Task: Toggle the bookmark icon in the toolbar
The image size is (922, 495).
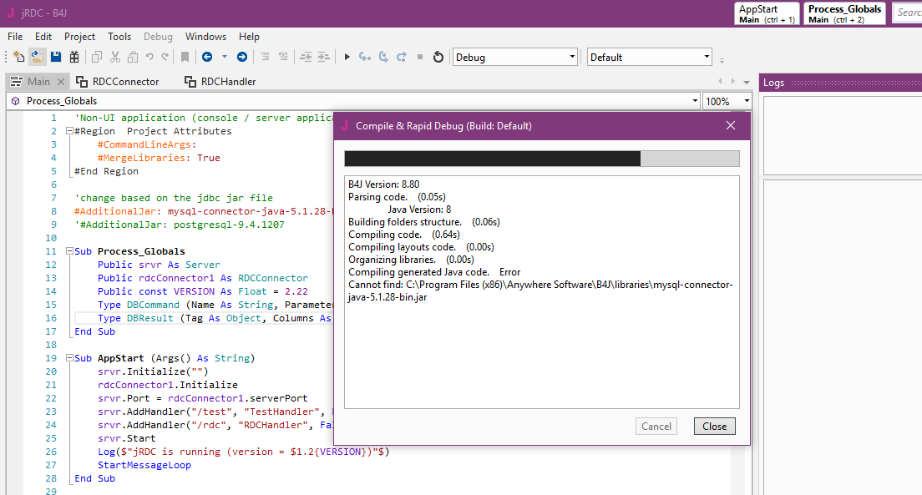Action: click(185, 57)
